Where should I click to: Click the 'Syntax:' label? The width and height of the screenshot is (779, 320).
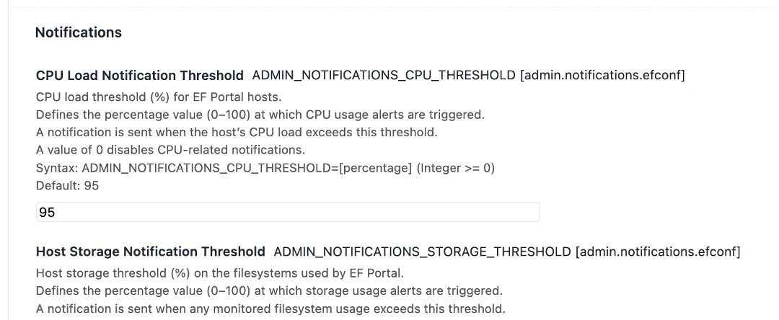(x=57, y=167)
